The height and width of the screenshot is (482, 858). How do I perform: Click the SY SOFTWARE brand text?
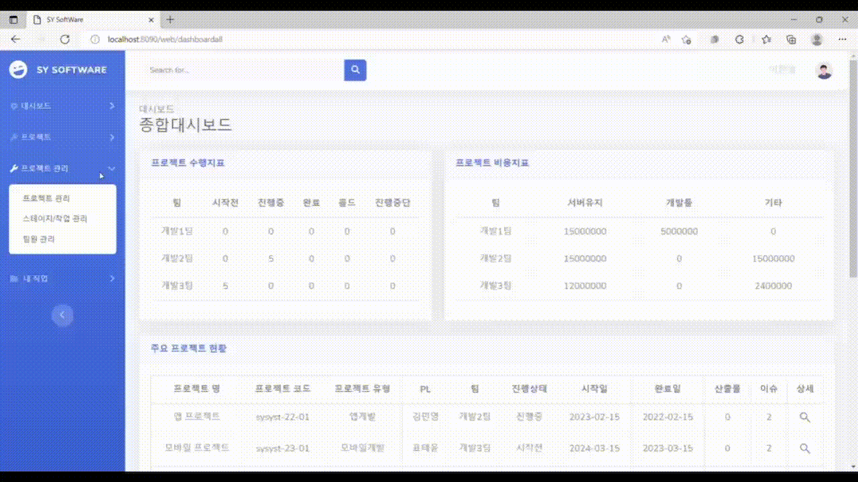click(x=71, y=70)
